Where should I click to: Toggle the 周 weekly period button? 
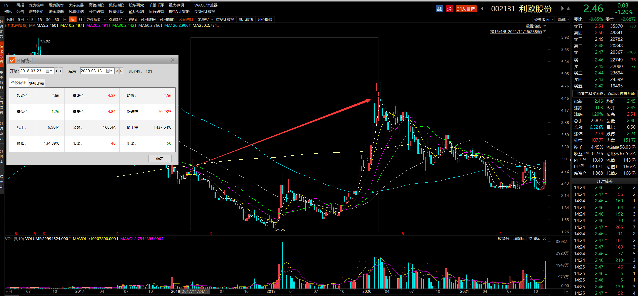coord(73,19)
